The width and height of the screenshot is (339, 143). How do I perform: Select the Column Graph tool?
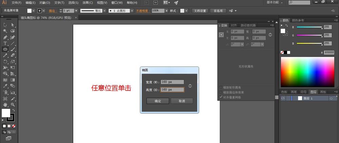coord(13,93)
